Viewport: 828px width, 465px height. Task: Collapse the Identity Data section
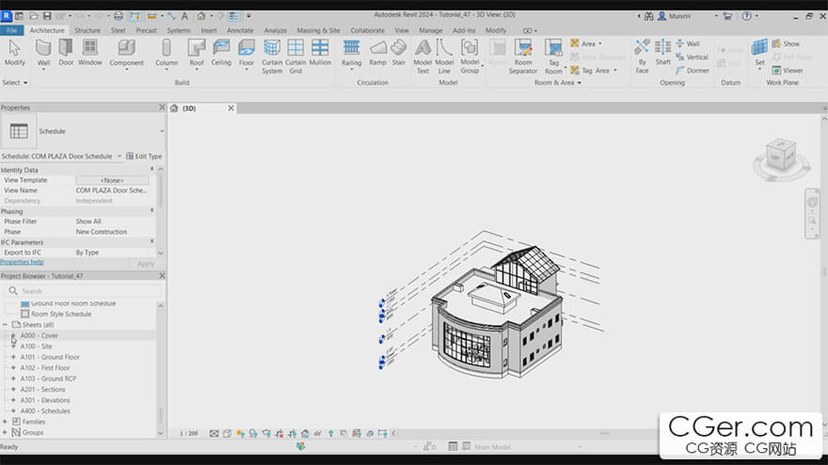(x=152, y=170)
